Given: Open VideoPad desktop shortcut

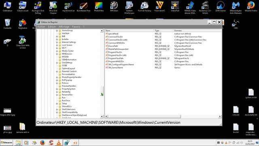Looking at the screenshot, I should click(x=175, y=6).
